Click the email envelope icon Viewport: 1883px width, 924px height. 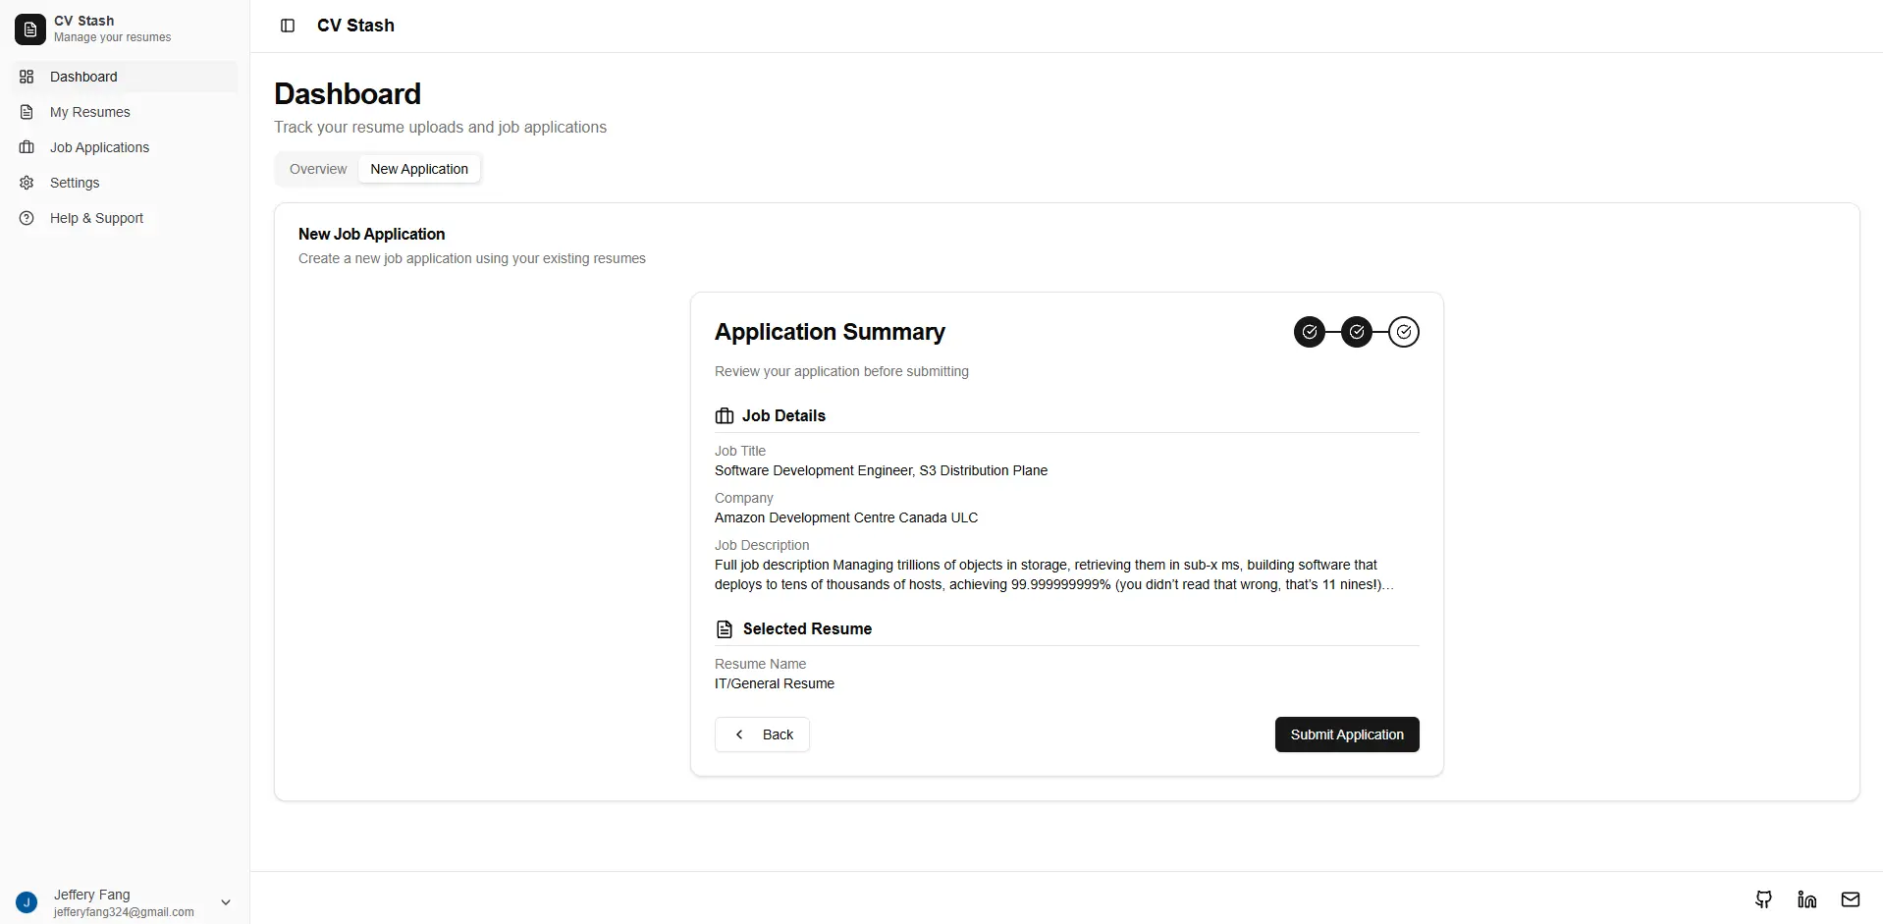(1851, 898)
